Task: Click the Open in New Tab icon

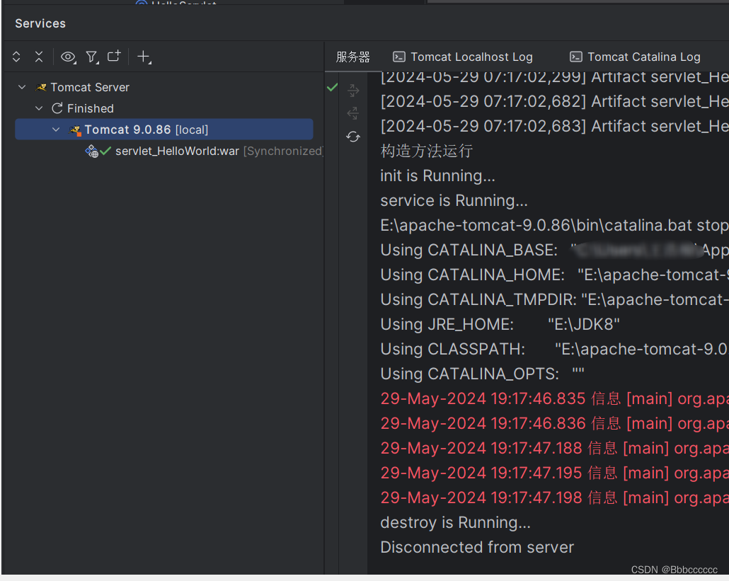Action: (114, 56)
